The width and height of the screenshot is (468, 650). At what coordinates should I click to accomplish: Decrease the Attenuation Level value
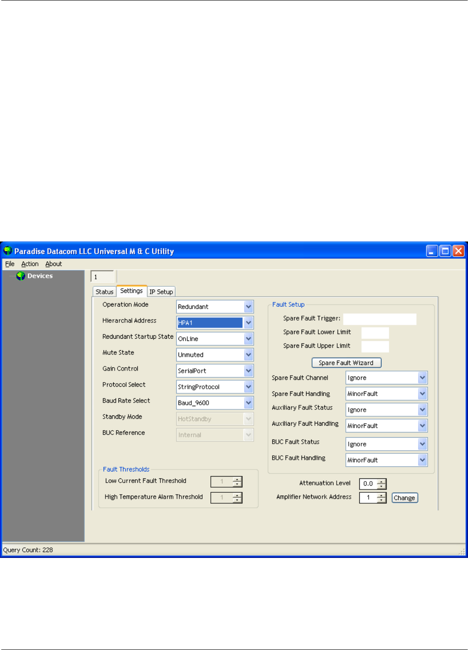(382, 487)
